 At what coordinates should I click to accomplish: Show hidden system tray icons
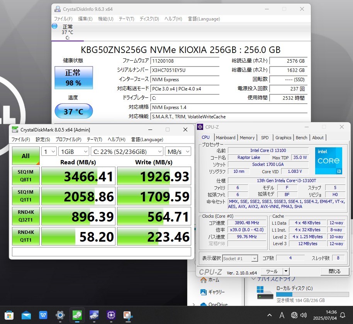coord(270,315)
